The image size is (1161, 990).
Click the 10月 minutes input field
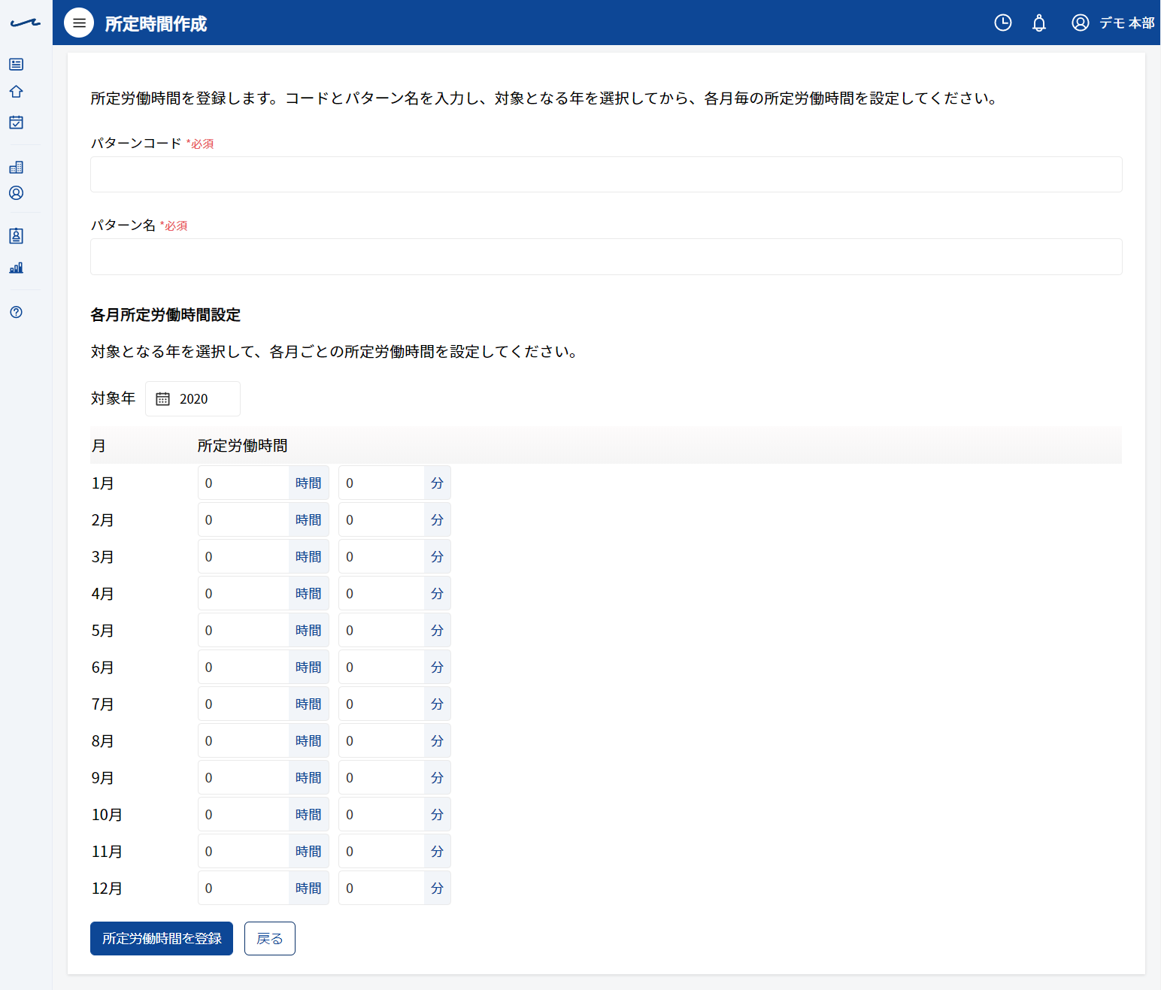coord(381,814)
